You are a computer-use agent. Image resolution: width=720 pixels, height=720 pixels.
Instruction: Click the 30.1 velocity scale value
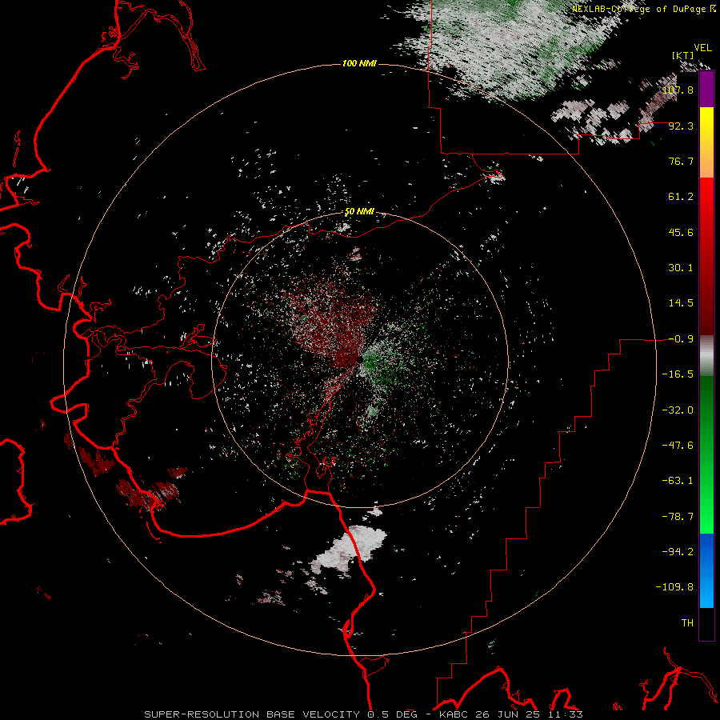coord(681,268)
